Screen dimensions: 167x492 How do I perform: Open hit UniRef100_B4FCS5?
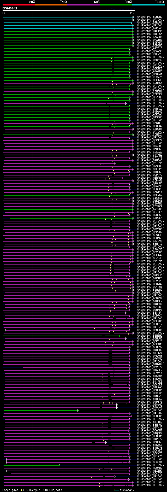click(x=150, y=34)
